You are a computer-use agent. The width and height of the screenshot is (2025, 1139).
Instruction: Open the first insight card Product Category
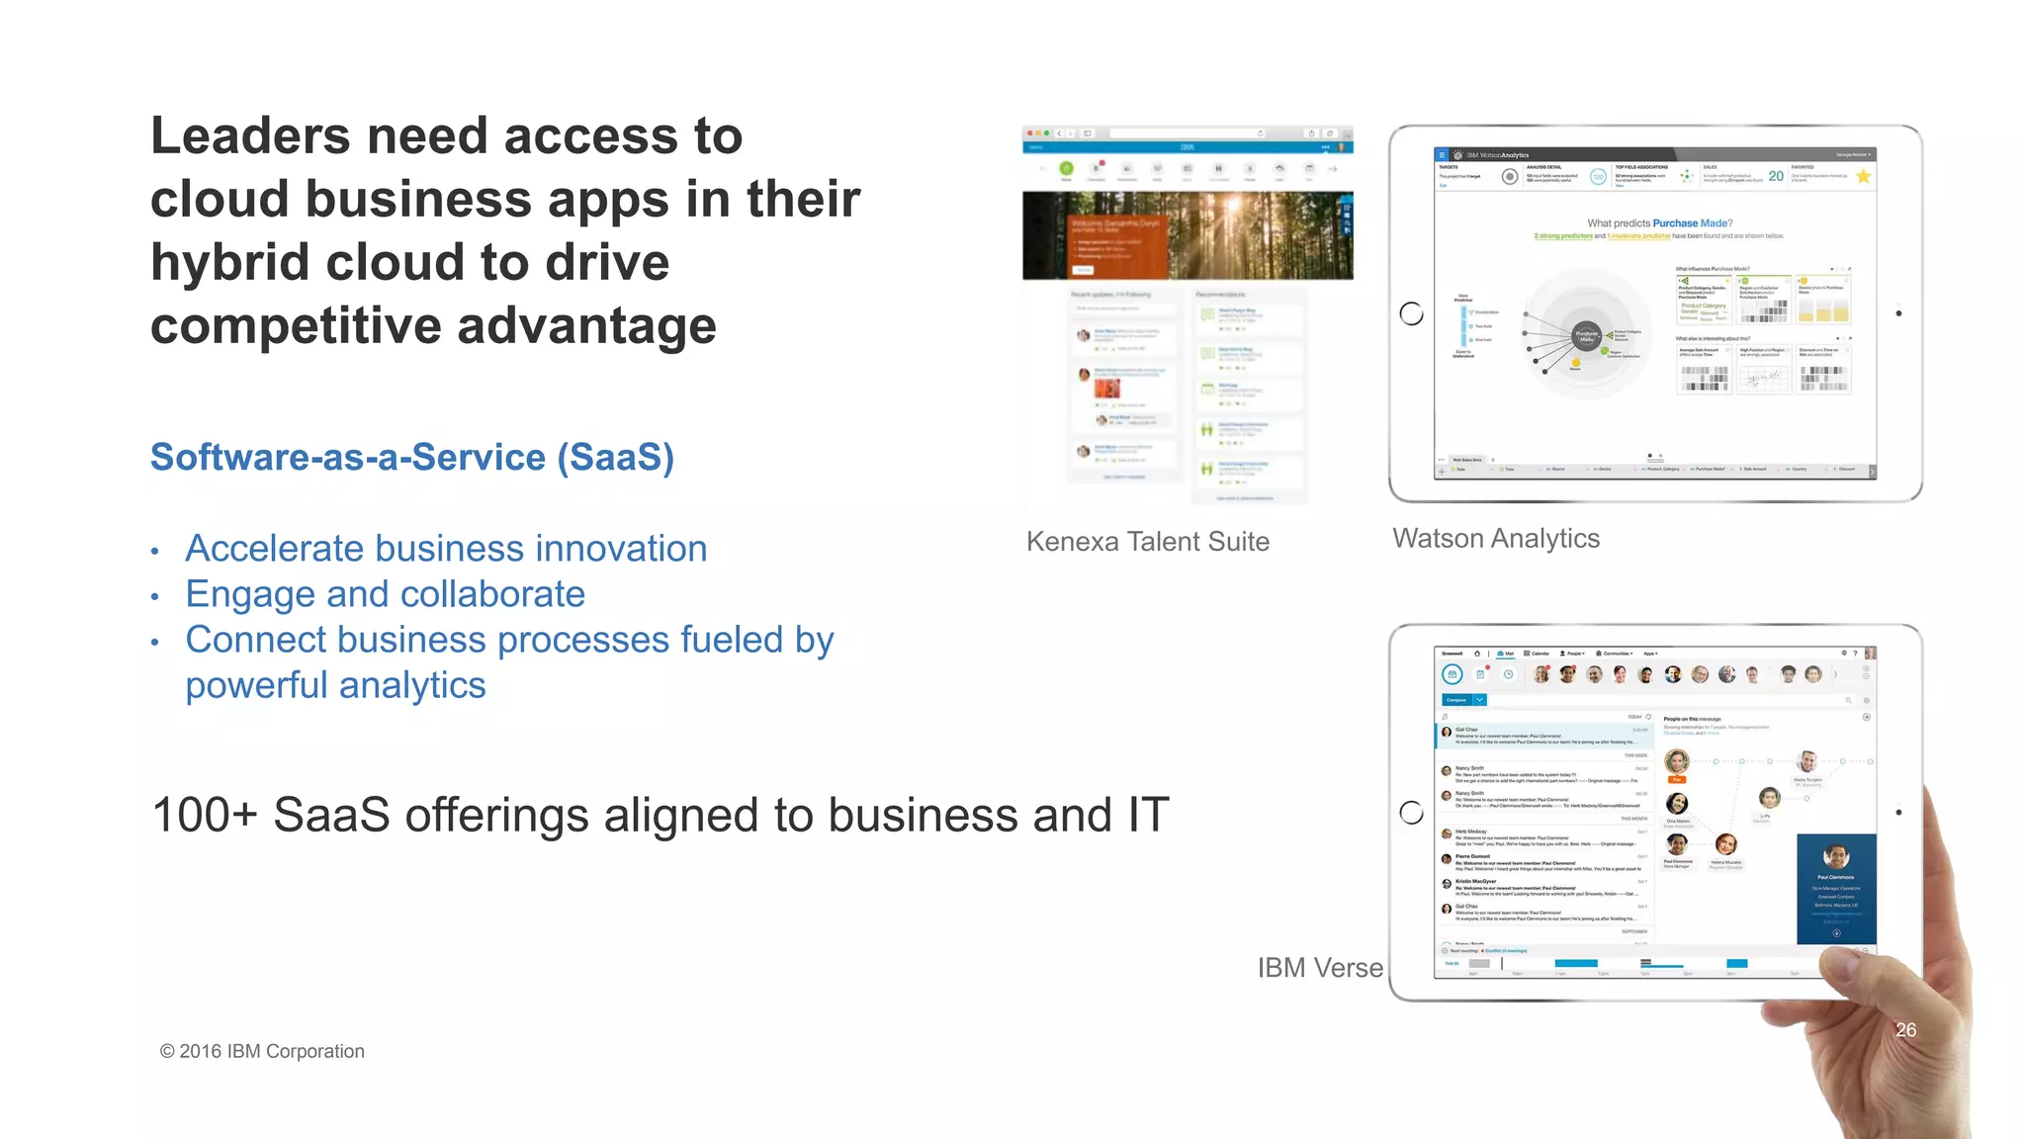click(x=1703, y=300)
